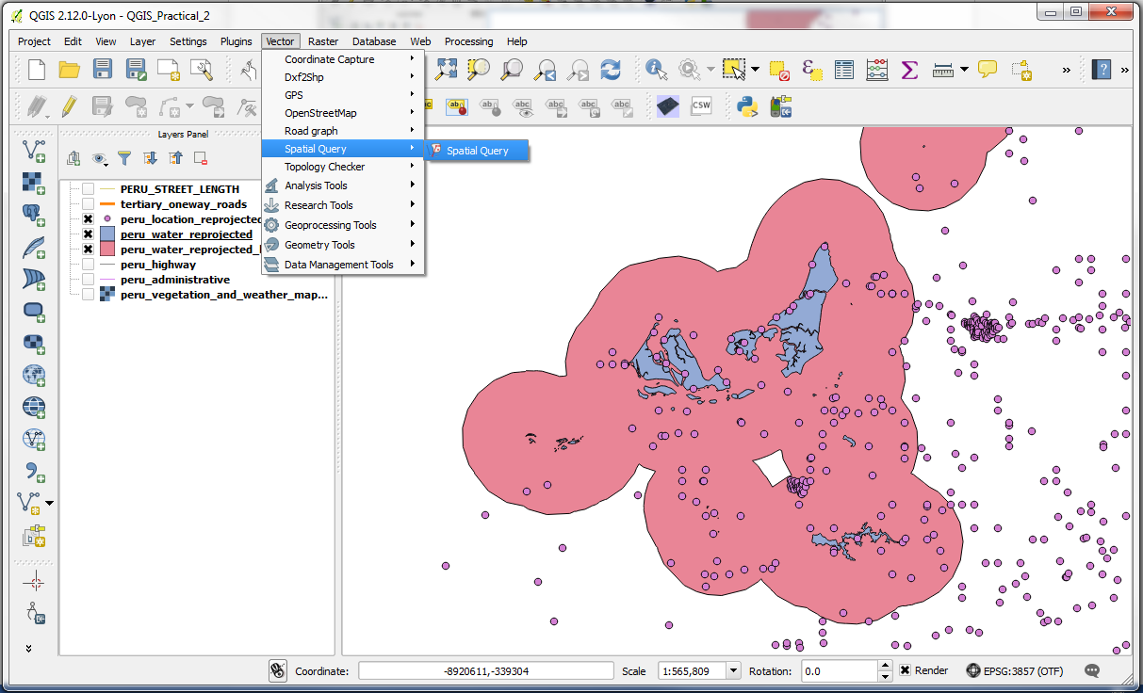
Task: Select Spatial Query submenu entry
Action: 477,151
